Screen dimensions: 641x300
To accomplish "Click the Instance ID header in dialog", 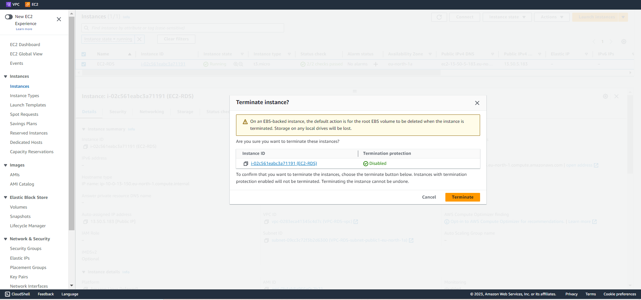I will tap(253, 154).
